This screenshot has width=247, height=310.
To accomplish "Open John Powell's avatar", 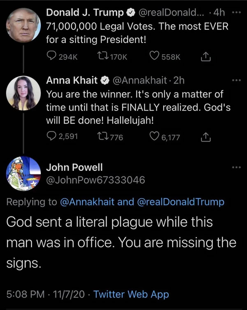I will click(24, 173).
